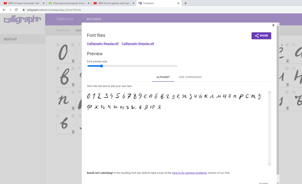Click the SHARE button
This screenshot has height=184, width=302.
pos(261,36)
